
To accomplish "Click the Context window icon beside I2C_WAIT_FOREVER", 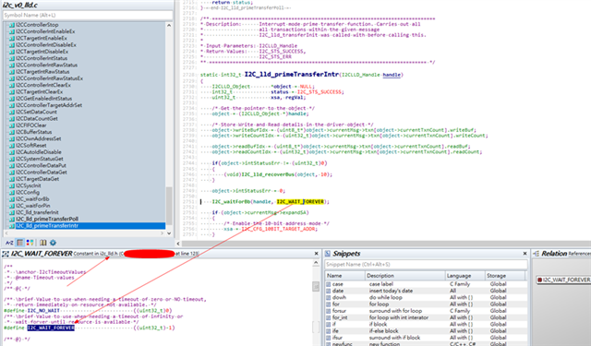I will 6,254.
